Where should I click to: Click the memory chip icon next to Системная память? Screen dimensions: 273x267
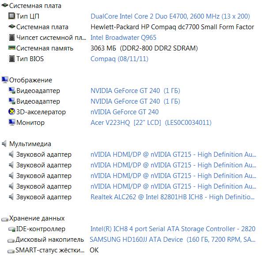12,48
